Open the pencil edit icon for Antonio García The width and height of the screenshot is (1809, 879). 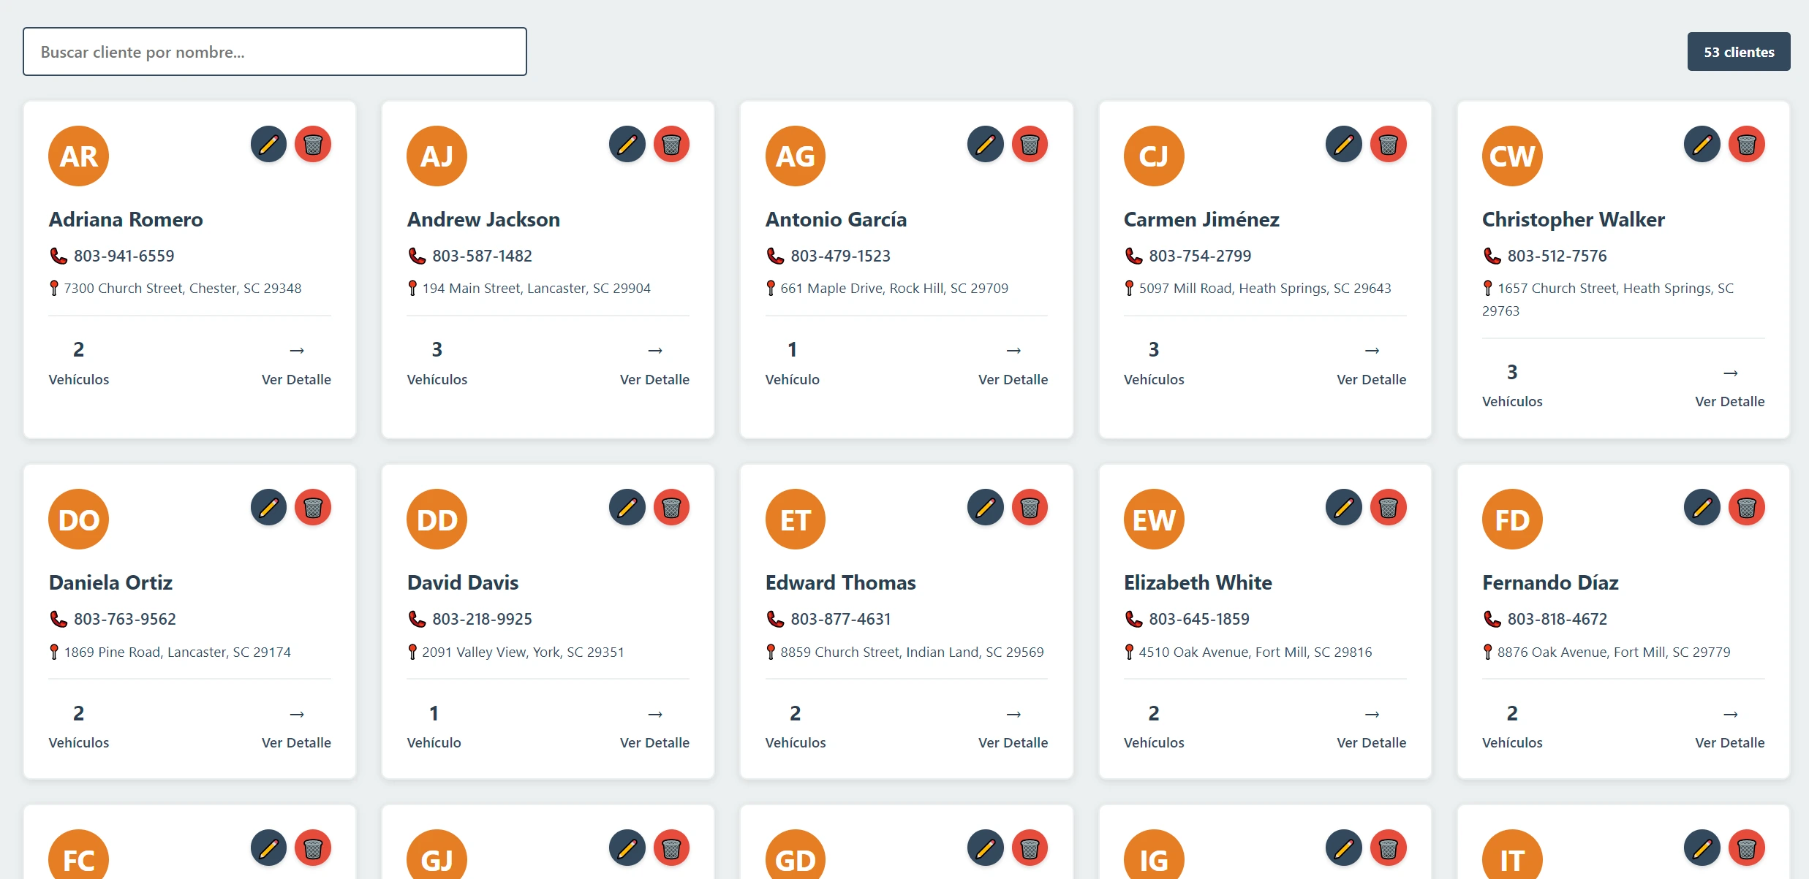(985, 144)
